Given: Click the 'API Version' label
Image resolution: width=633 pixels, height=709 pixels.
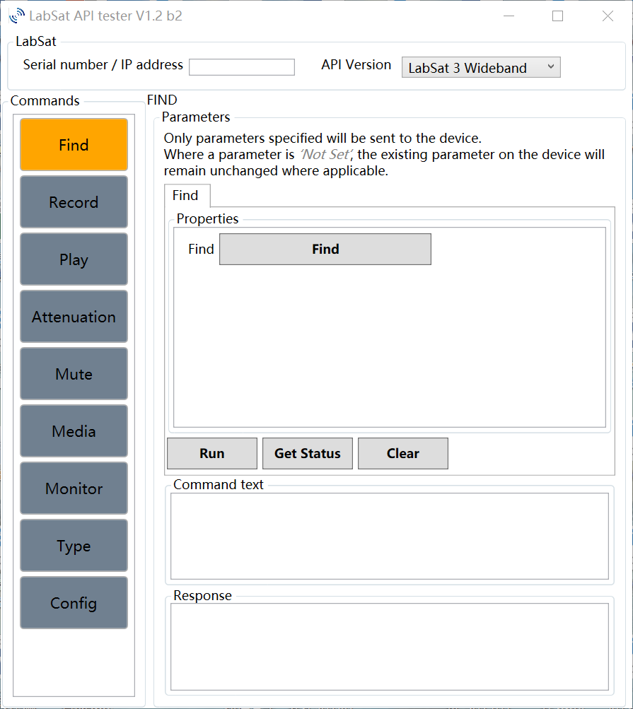Looking at the screenshot, I should (x=356, y=64).
